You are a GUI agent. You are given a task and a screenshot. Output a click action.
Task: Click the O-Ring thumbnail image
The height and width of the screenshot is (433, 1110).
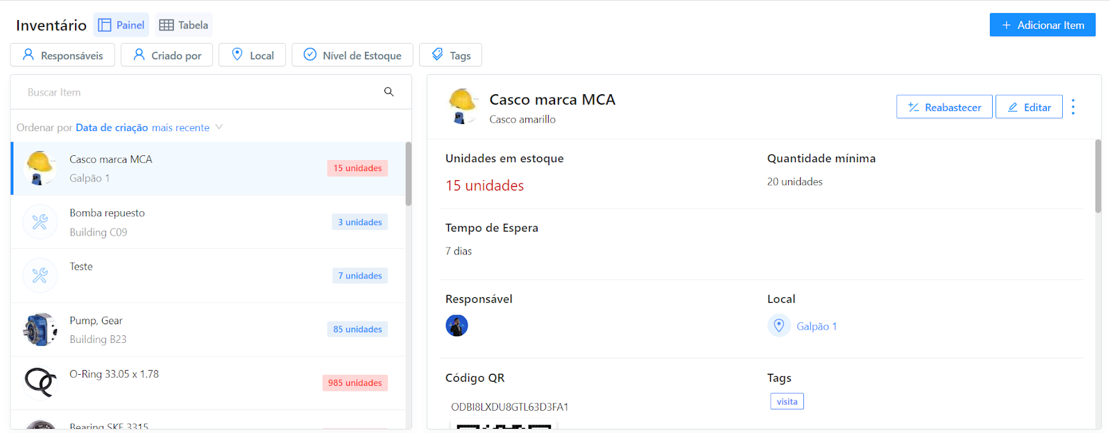click(x=40, y=382)
